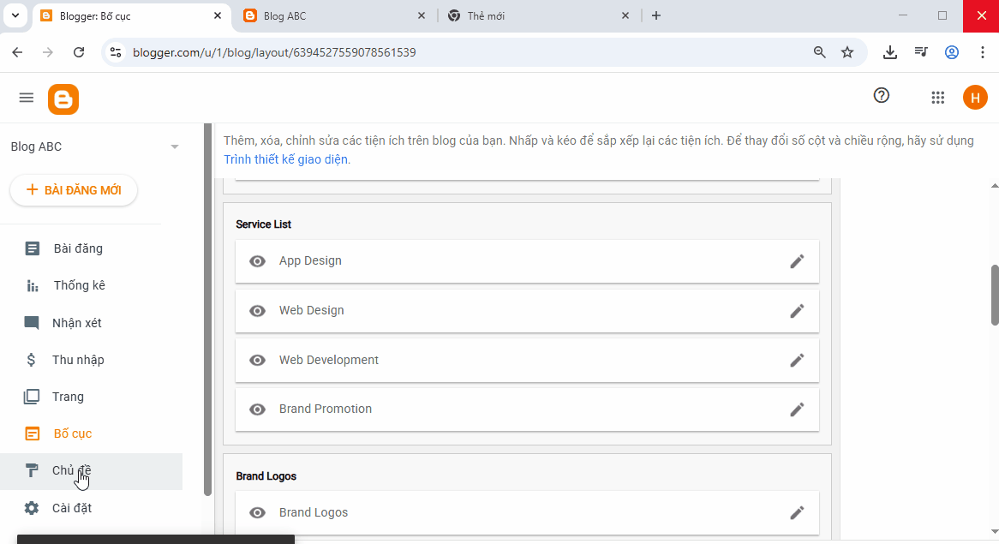The height and width of the screenshot is (544, 999).
Task: Edit the Web Design widget with pencil icon
Action: click(x=797, y=311)
